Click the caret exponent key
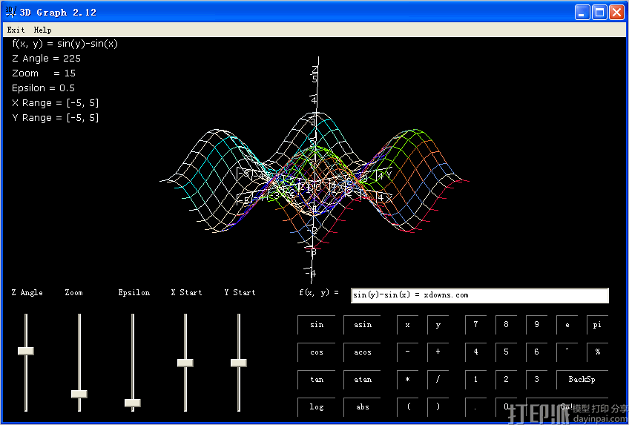Image resolution: width=629 pixels, height=425 pixels. (567, 352)
